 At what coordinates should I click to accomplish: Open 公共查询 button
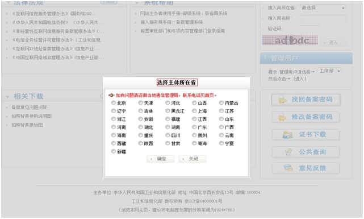pyautogui.click(x=306, y=152)
